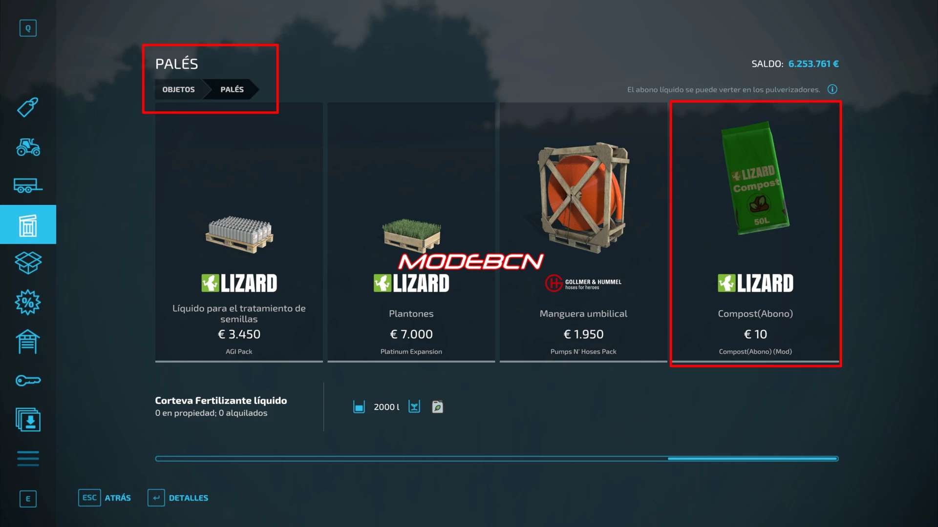Click the horizontal scroll bar track
Screen dimensions: 938x527
[x=497, y=459]
